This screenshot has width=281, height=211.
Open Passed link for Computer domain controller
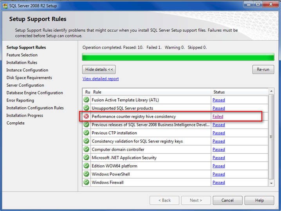click(219, 149)
